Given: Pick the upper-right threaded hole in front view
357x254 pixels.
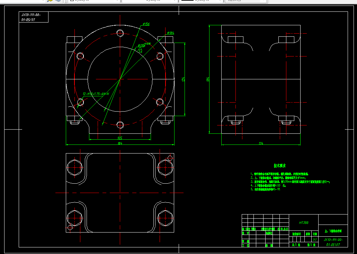Looking at the screenshot, I should coord(160,56).
